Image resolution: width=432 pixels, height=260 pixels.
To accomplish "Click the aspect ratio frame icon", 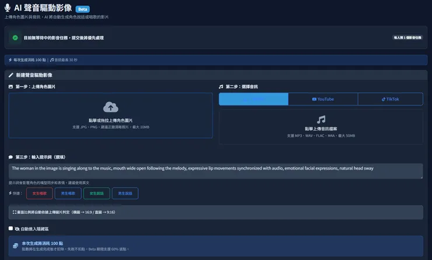I will pos(15,212).
